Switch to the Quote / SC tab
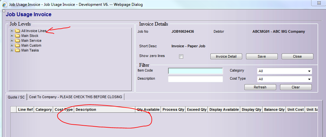The height and width of the screenshot is (137, 326). pyautogui.click(x=16, y=97)
